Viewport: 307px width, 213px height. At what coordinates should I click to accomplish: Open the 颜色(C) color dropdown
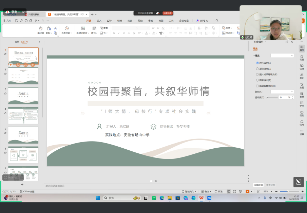point(282,92)
